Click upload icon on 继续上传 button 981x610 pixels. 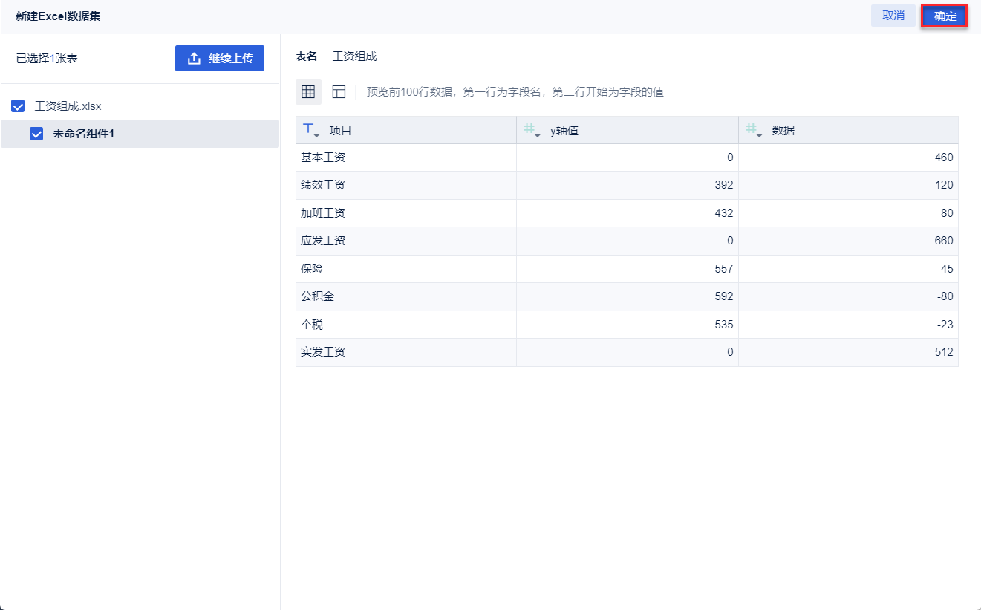click(194, 59)
